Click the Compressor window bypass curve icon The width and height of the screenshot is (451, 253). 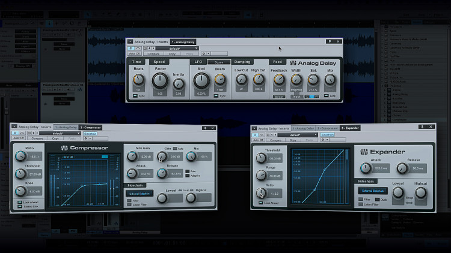[22, 133]
